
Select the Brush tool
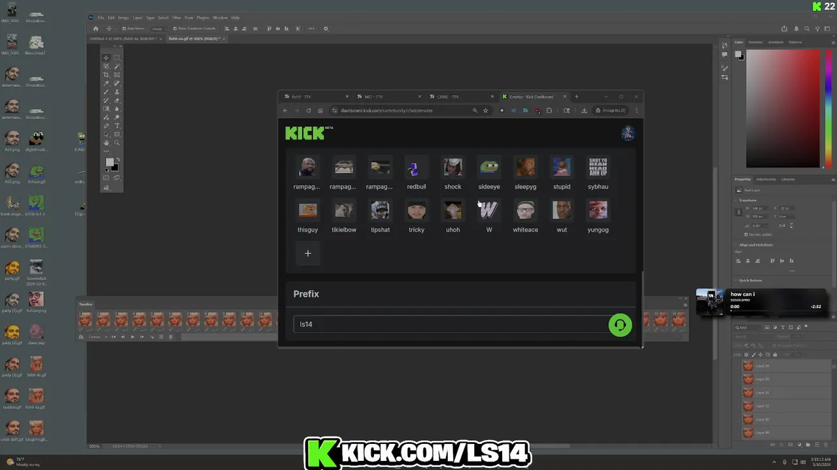(106, 91)
